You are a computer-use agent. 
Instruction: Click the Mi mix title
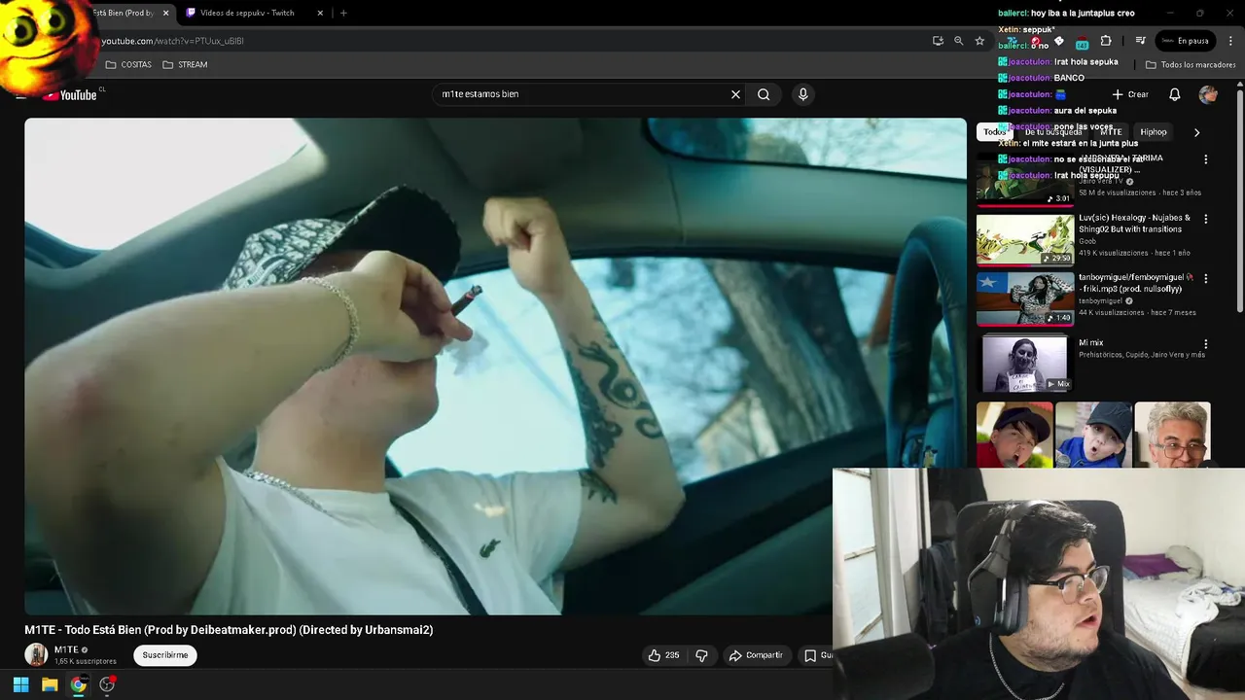pos(1090,343)
